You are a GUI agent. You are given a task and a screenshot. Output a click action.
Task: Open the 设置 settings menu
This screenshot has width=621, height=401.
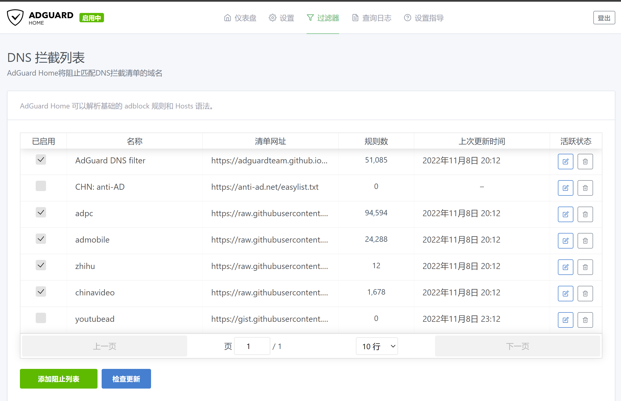281,18
